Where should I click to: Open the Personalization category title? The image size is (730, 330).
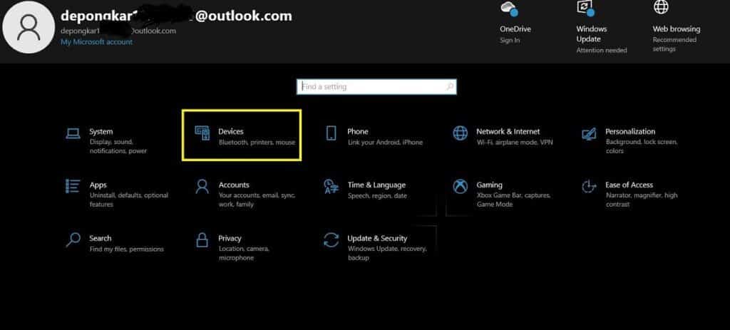tap(630, 132)
